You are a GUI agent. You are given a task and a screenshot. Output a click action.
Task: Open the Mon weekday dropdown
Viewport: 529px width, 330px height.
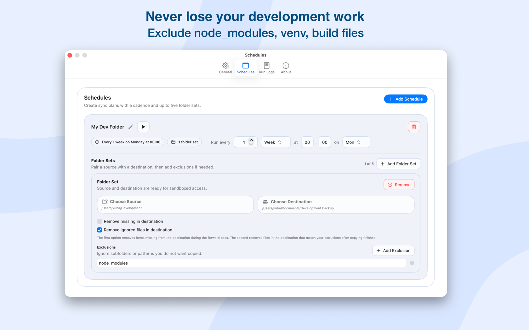tap(356, 142)
